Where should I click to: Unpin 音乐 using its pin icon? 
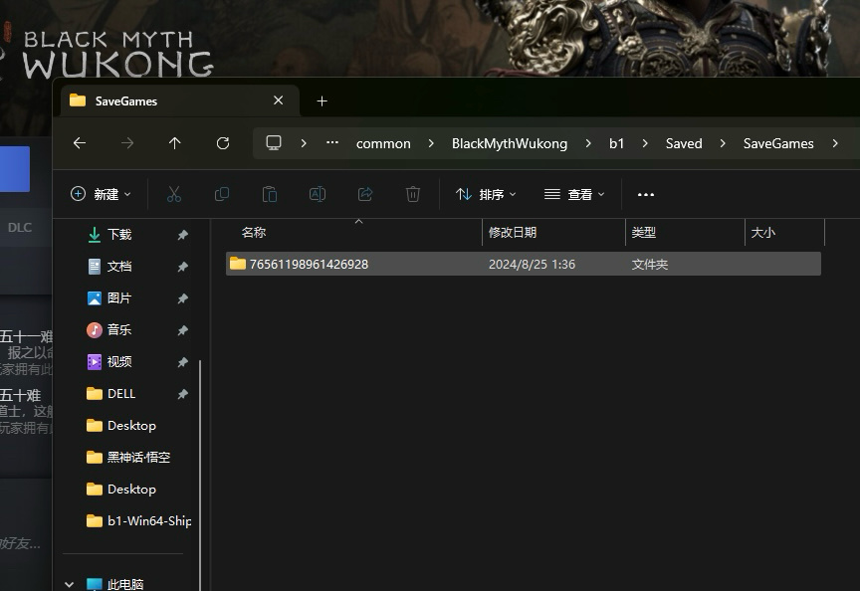coord(182,330)
